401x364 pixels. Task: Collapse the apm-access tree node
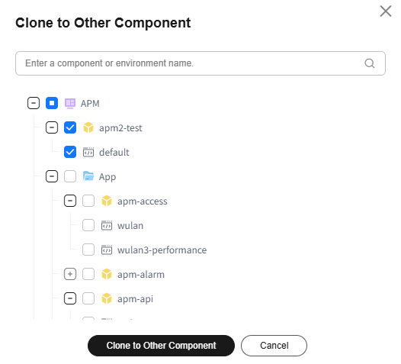[x=70, y=201]
